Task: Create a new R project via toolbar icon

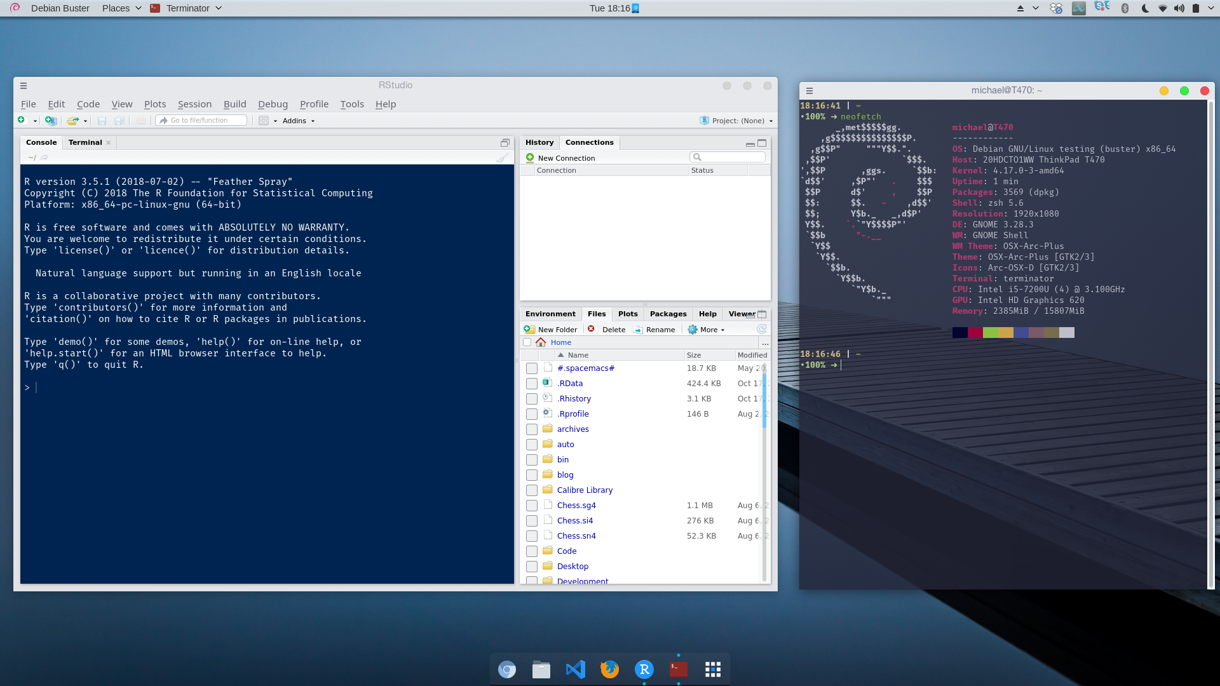Action: (51, 120)
